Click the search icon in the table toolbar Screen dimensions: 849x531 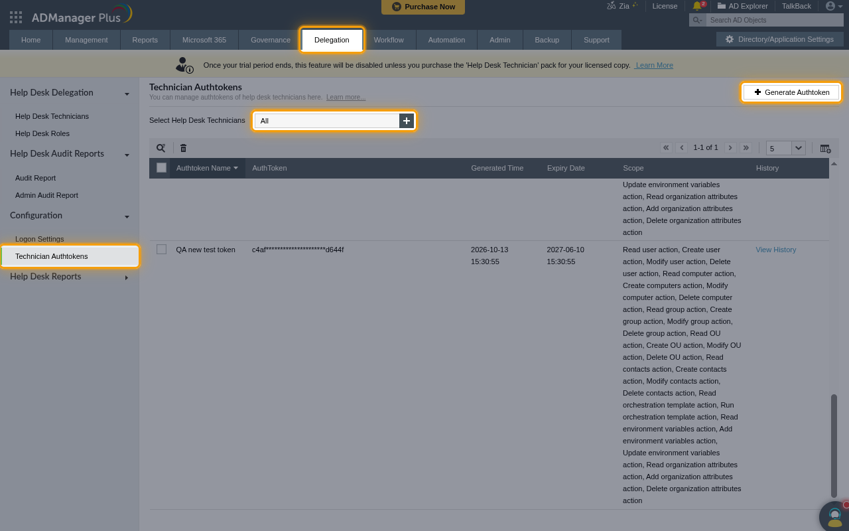(x=161, y=148)
